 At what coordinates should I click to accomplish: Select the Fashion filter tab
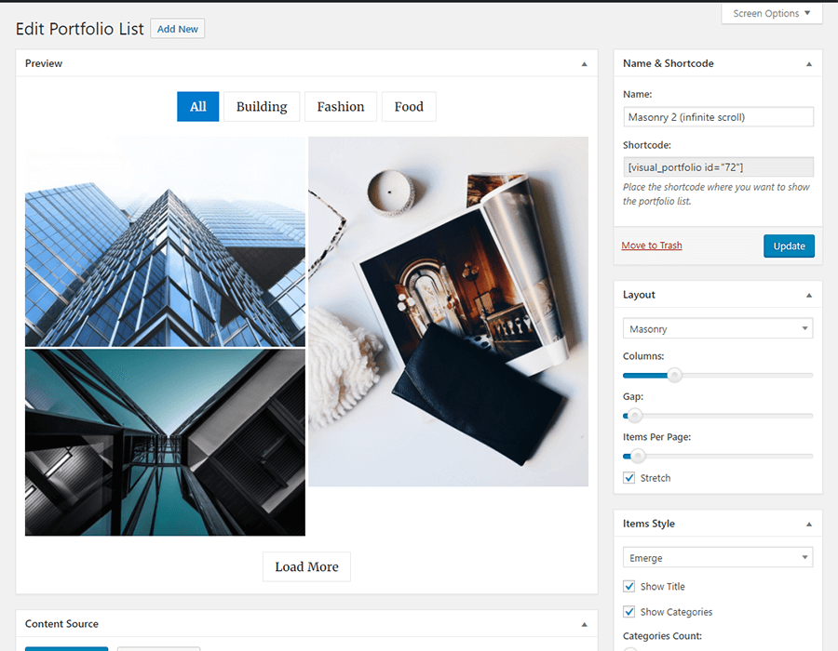341,107
